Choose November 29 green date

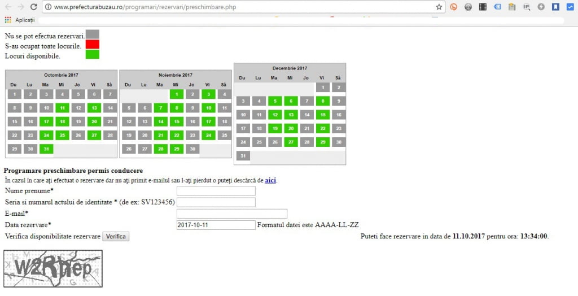tap(177, 149)
